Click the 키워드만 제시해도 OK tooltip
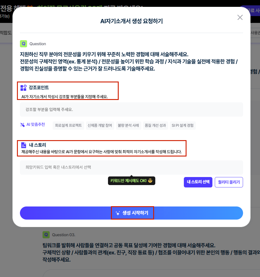Screen dimensions: 260x277 [x=131, y=181]
